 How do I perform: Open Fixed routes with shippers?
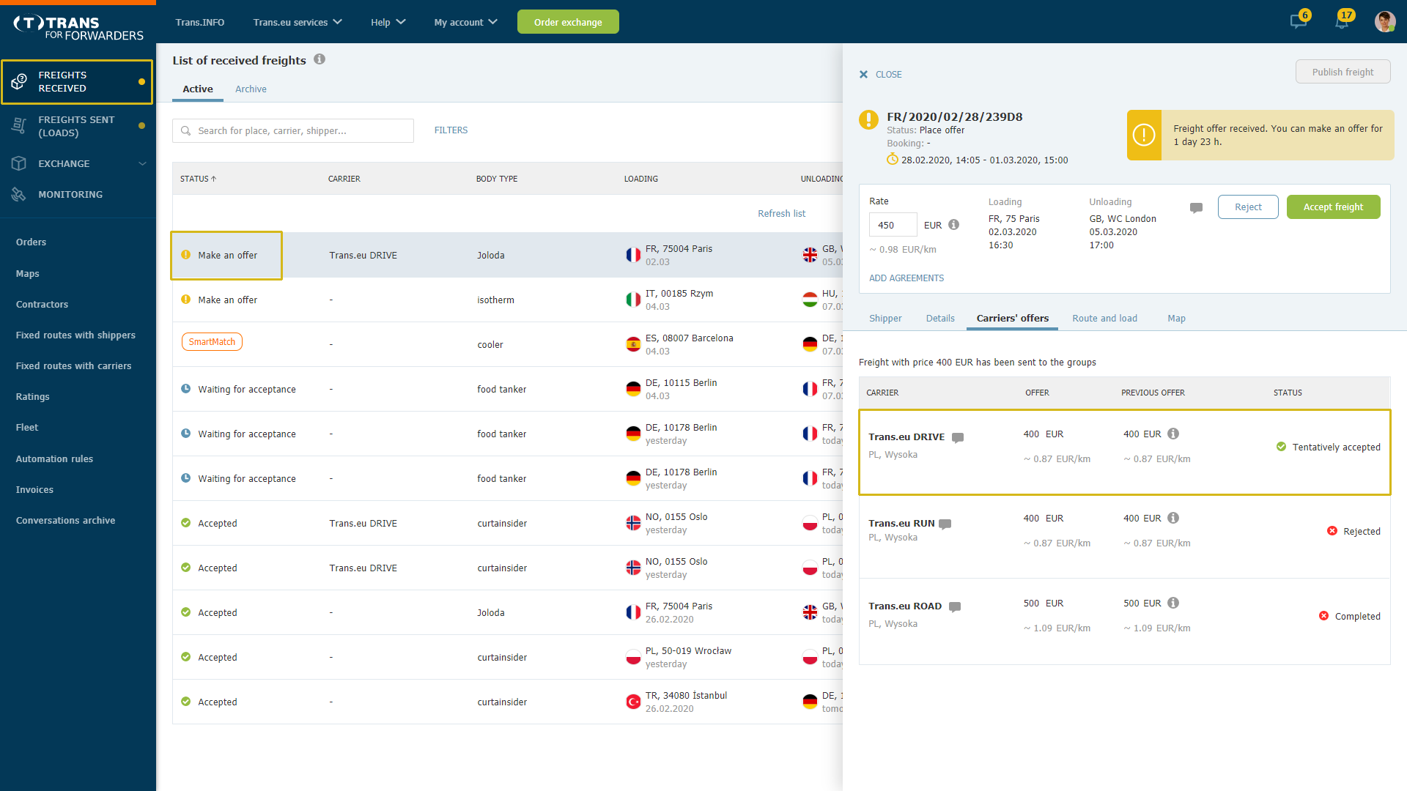pyautogui.click(x=75, y=335)
